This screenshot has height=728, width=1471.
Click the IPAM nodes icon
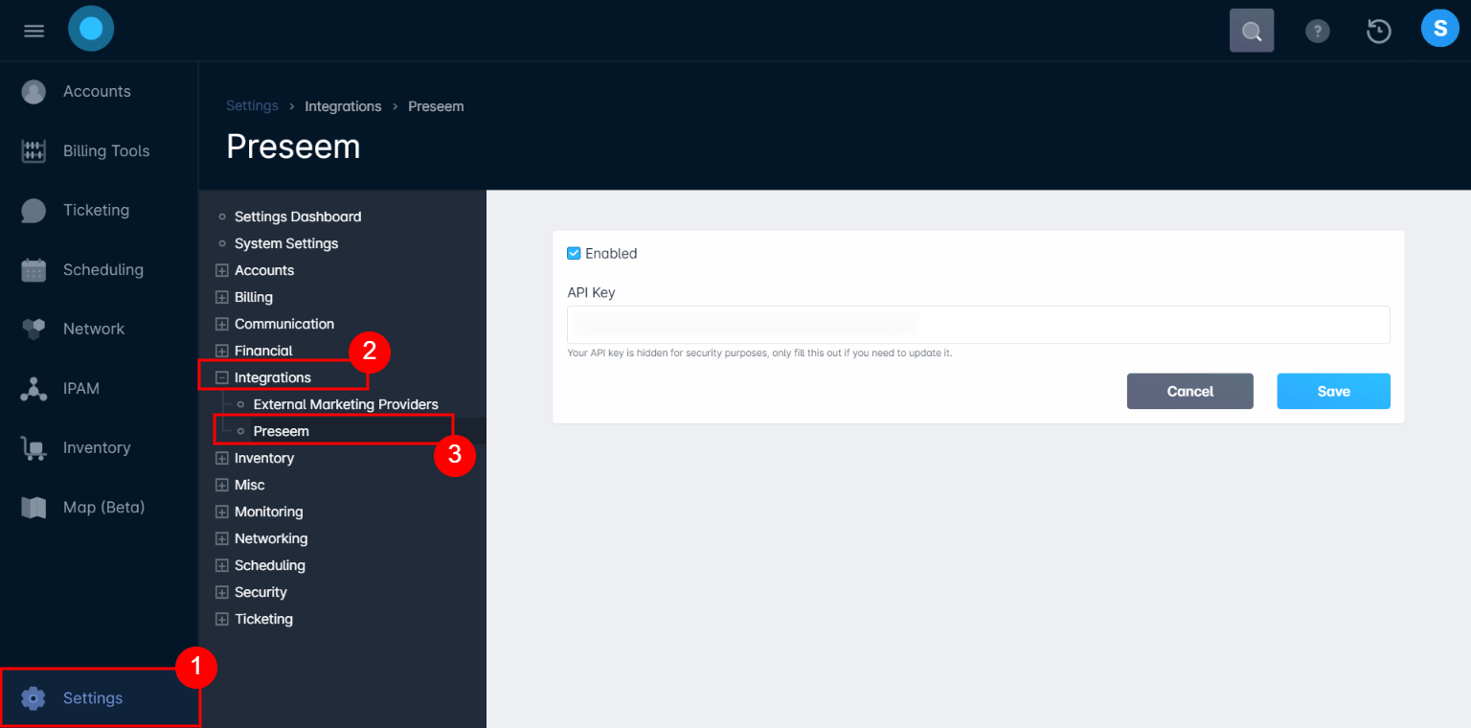pyautogui.click(x=34, y=389)
